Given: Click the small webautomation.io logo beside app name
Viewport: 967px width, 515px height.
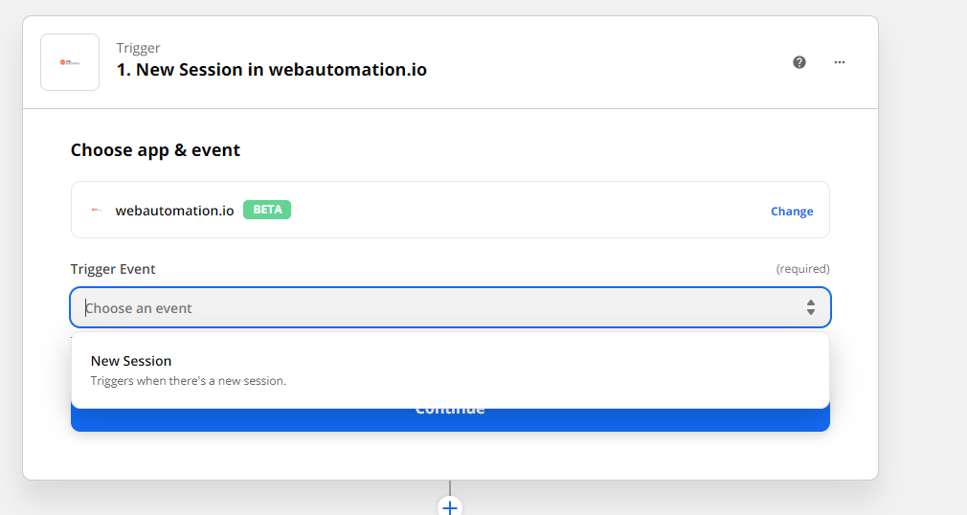Looking at the screenshot, I should 96,211.
